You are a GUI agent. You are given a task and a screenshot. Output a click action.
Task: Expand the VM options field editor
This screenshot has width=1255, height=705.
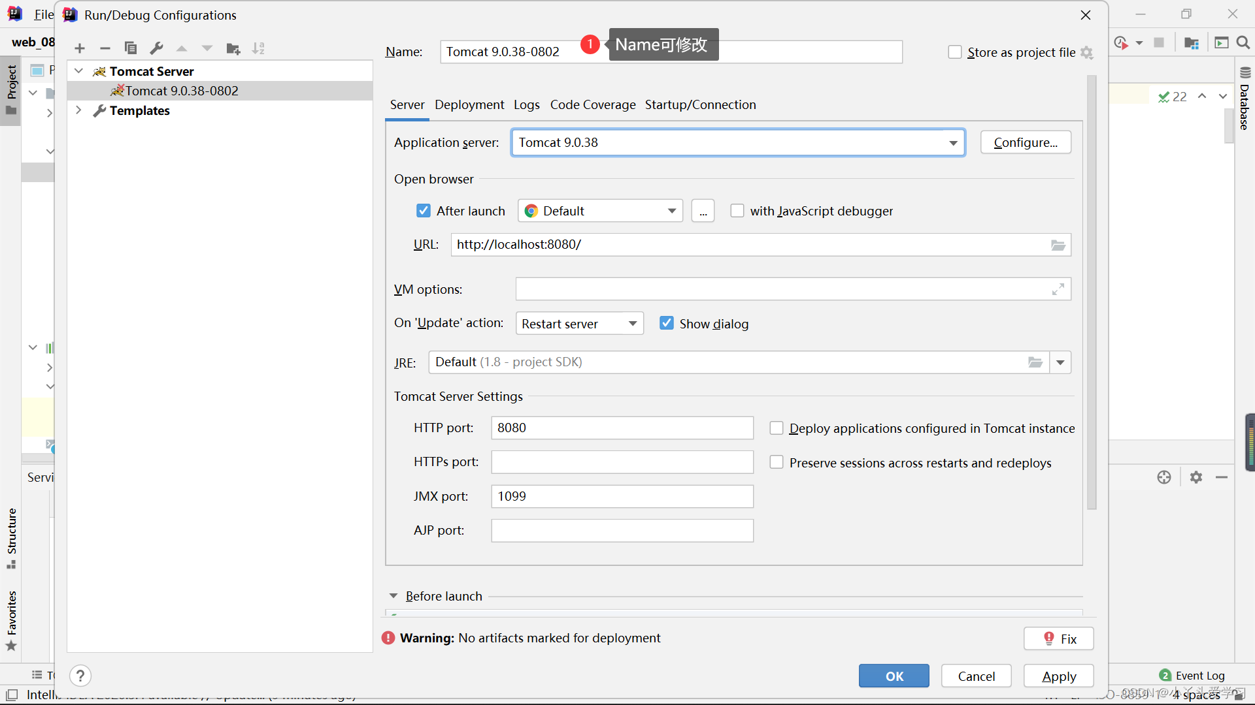click(x=1058, y=289)
